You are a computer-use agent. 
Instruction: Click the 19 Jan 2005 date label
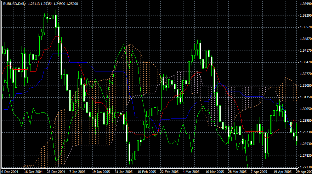[101, 172]
